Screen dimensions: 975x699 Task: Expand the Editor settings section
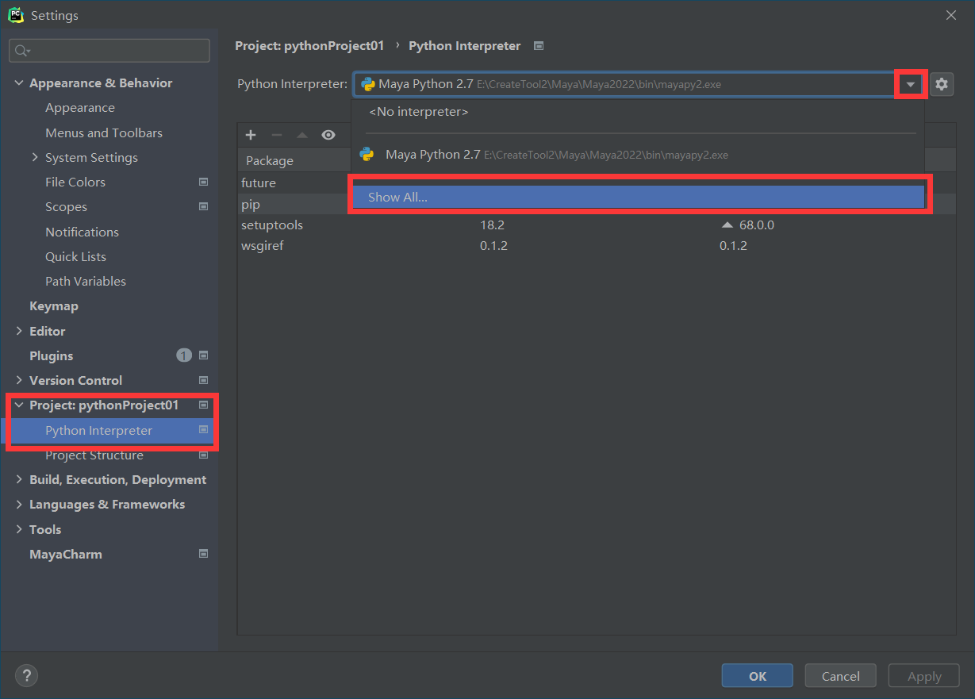pyautogui.click(x=19, y=331)
